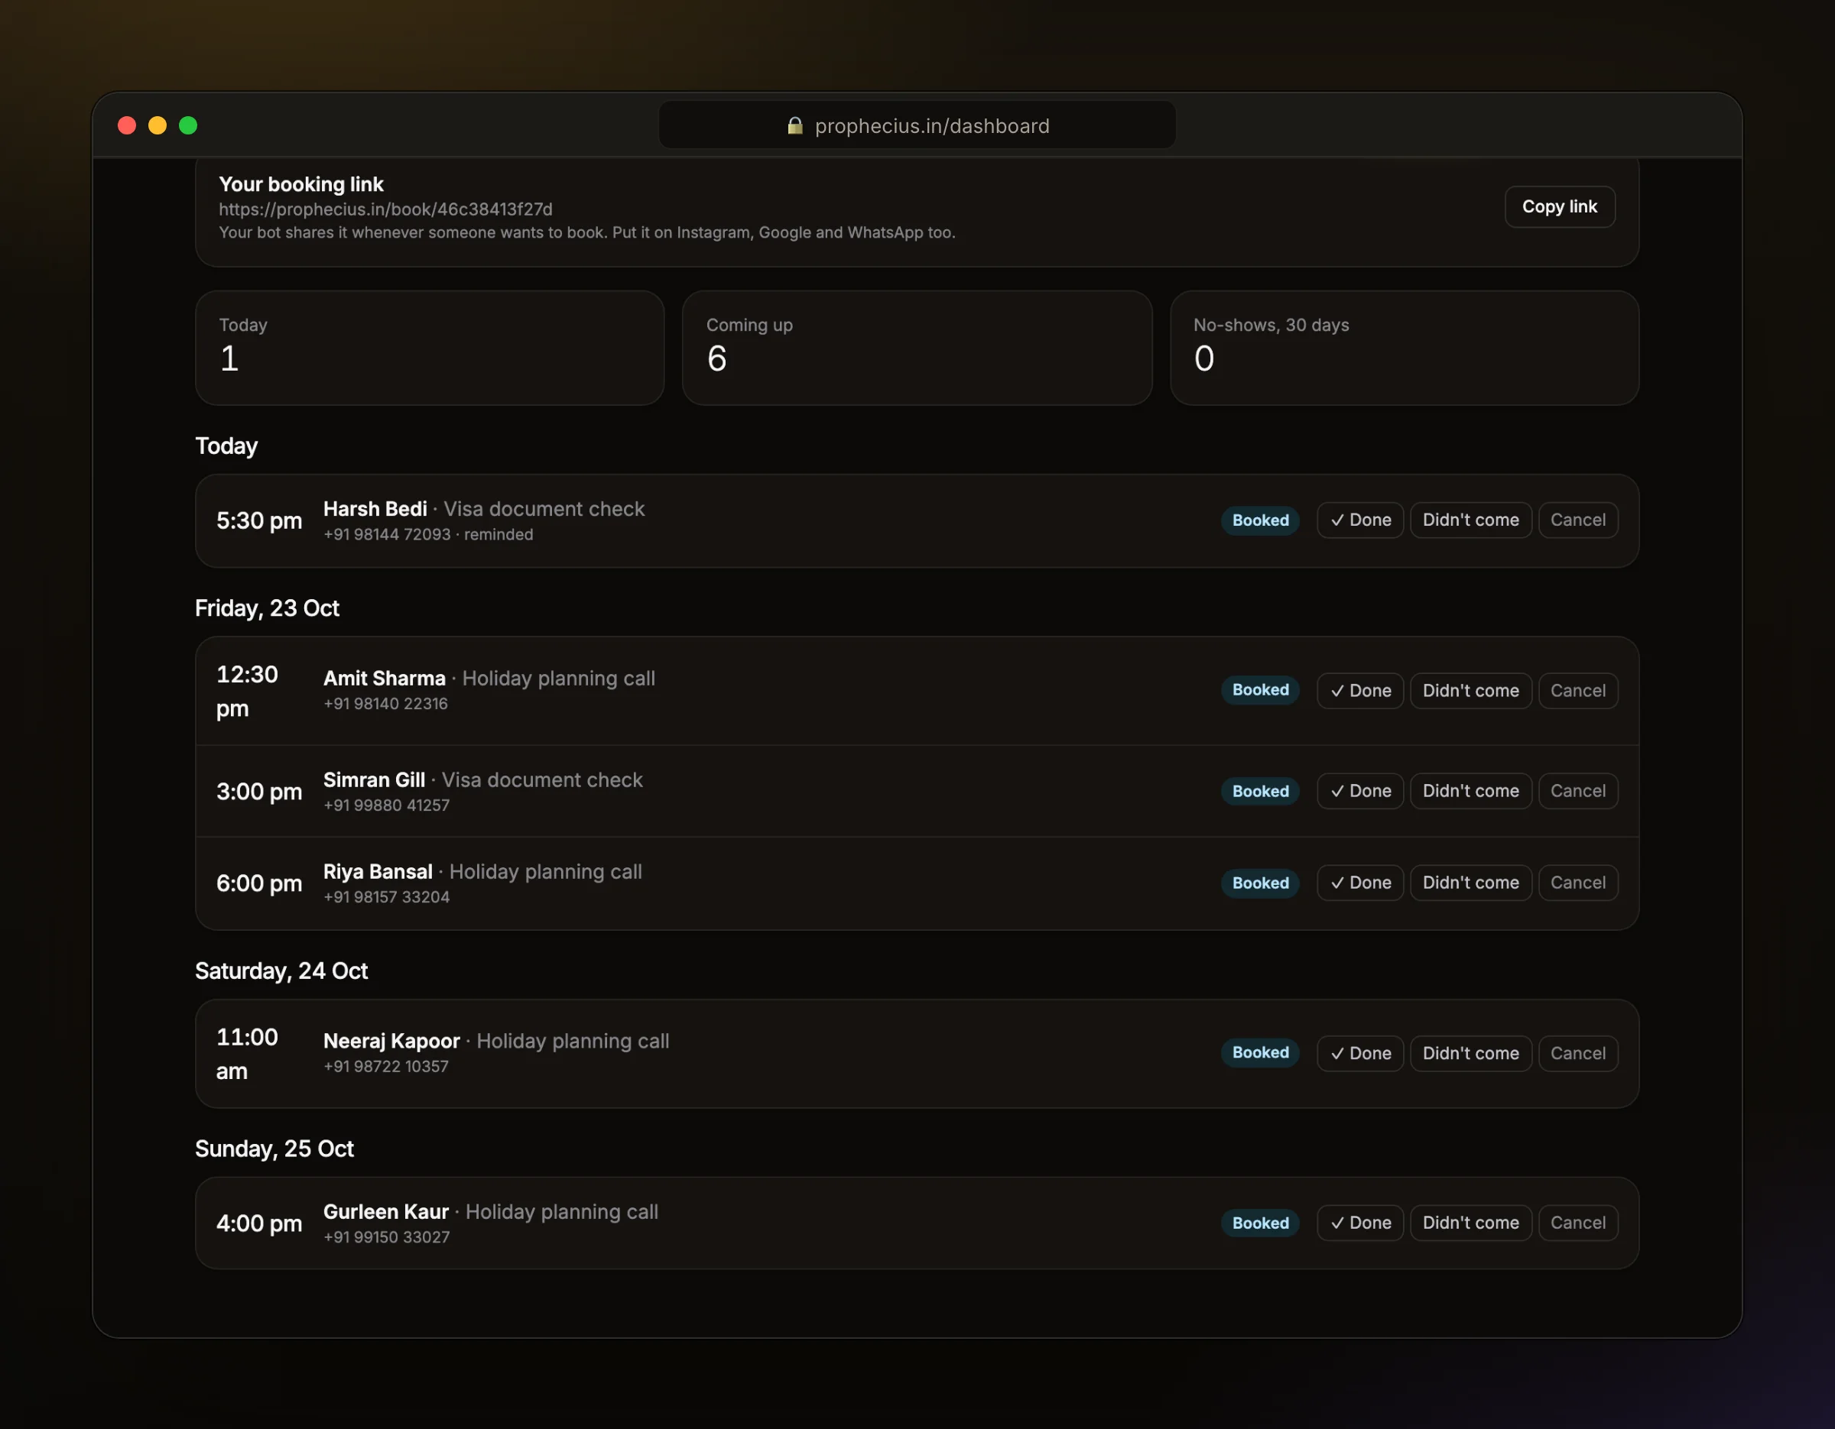Cancel Harsh Bedi's 5:30 pm booking

pyautogui.click(x=1577, y=520)
